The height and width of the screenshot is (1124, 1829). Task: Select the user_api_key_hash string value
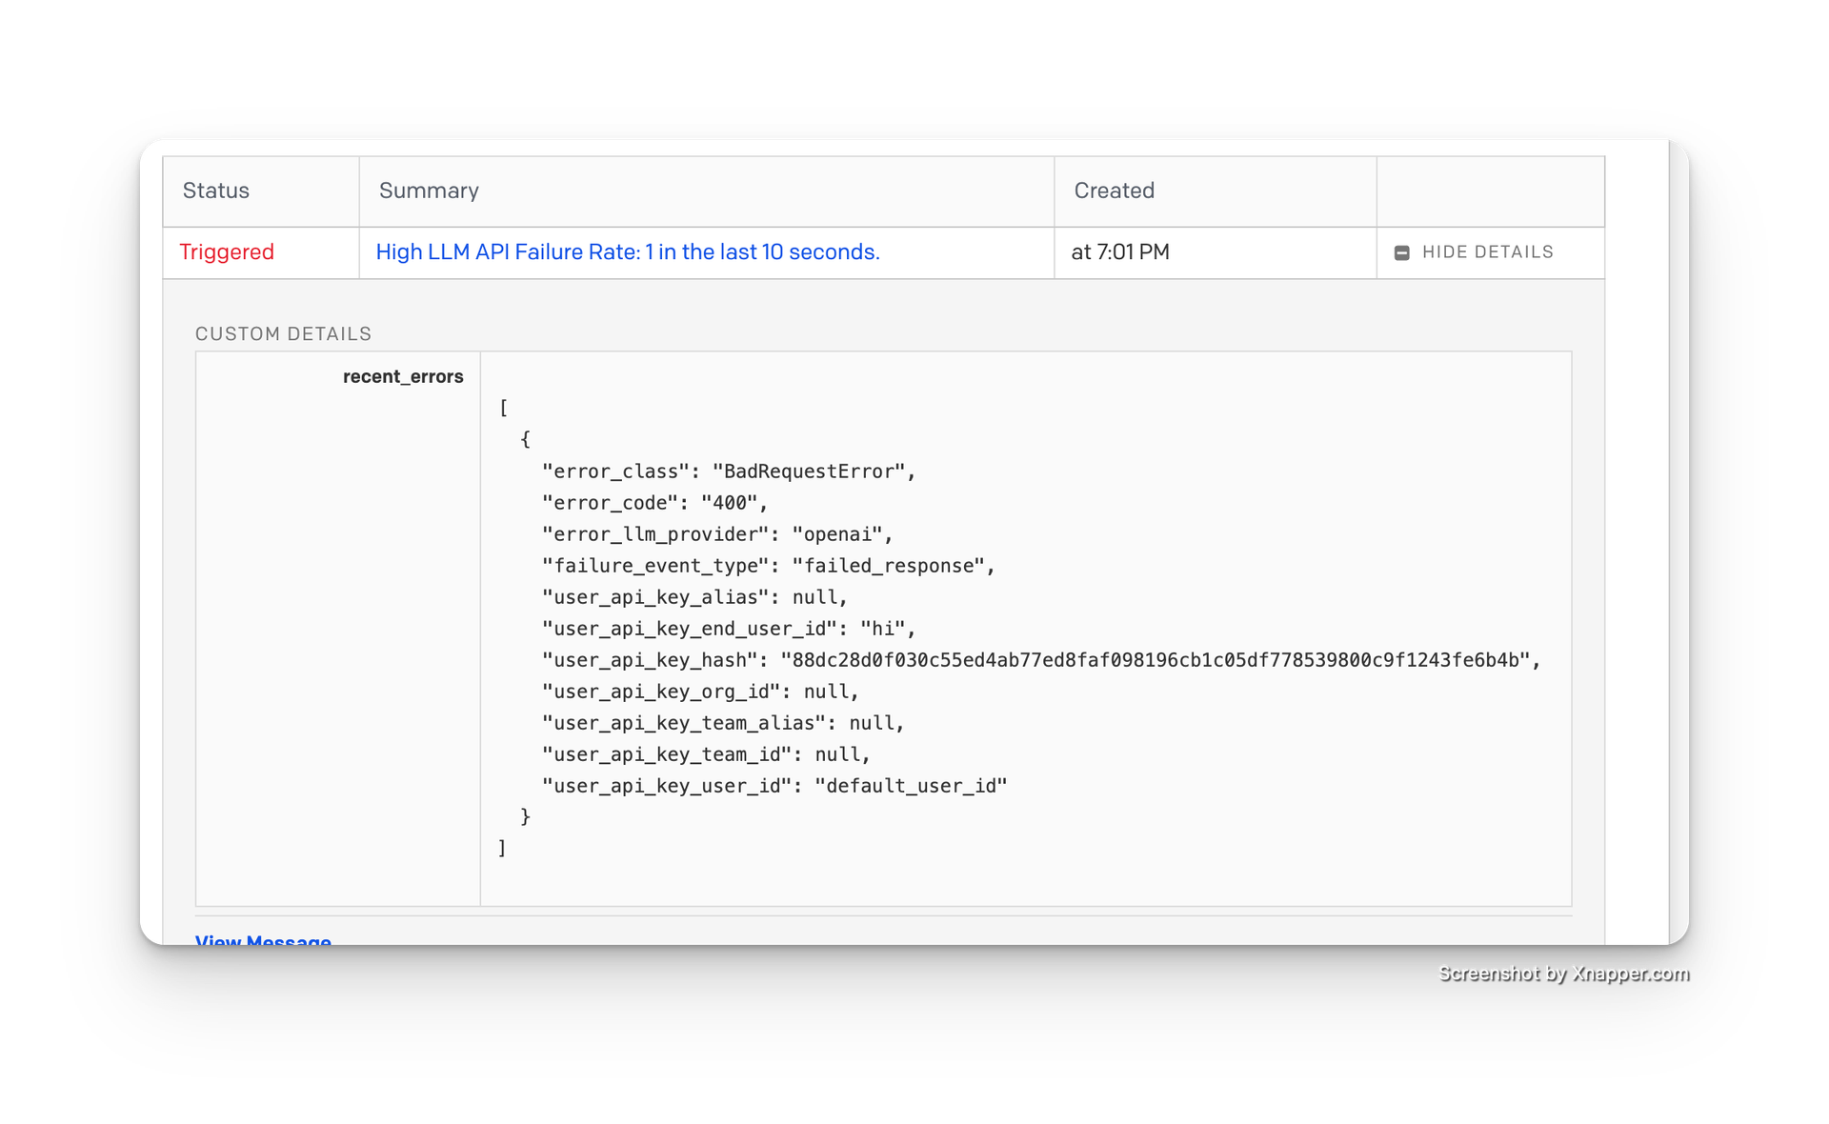pyautogui.click(x=1158, y=659)
